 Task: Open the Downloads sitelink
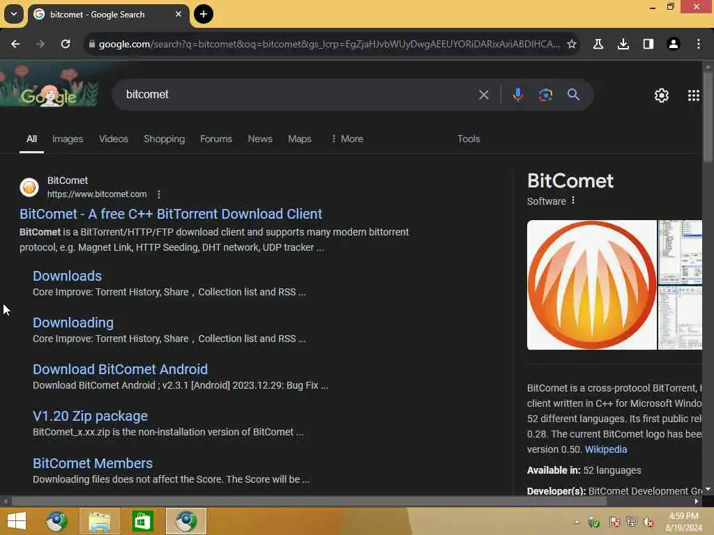[68, 276]
